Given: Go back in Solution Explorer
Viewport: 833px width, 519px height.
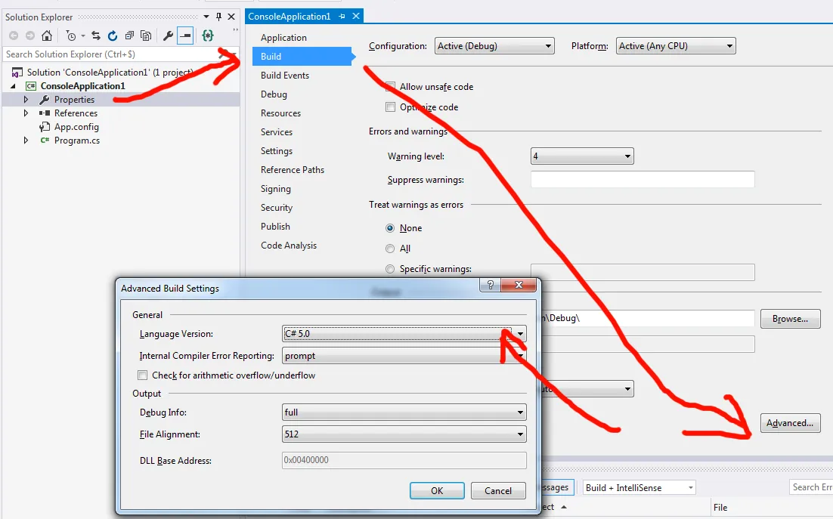Looking at the screenshot, I should coord(14,36).
